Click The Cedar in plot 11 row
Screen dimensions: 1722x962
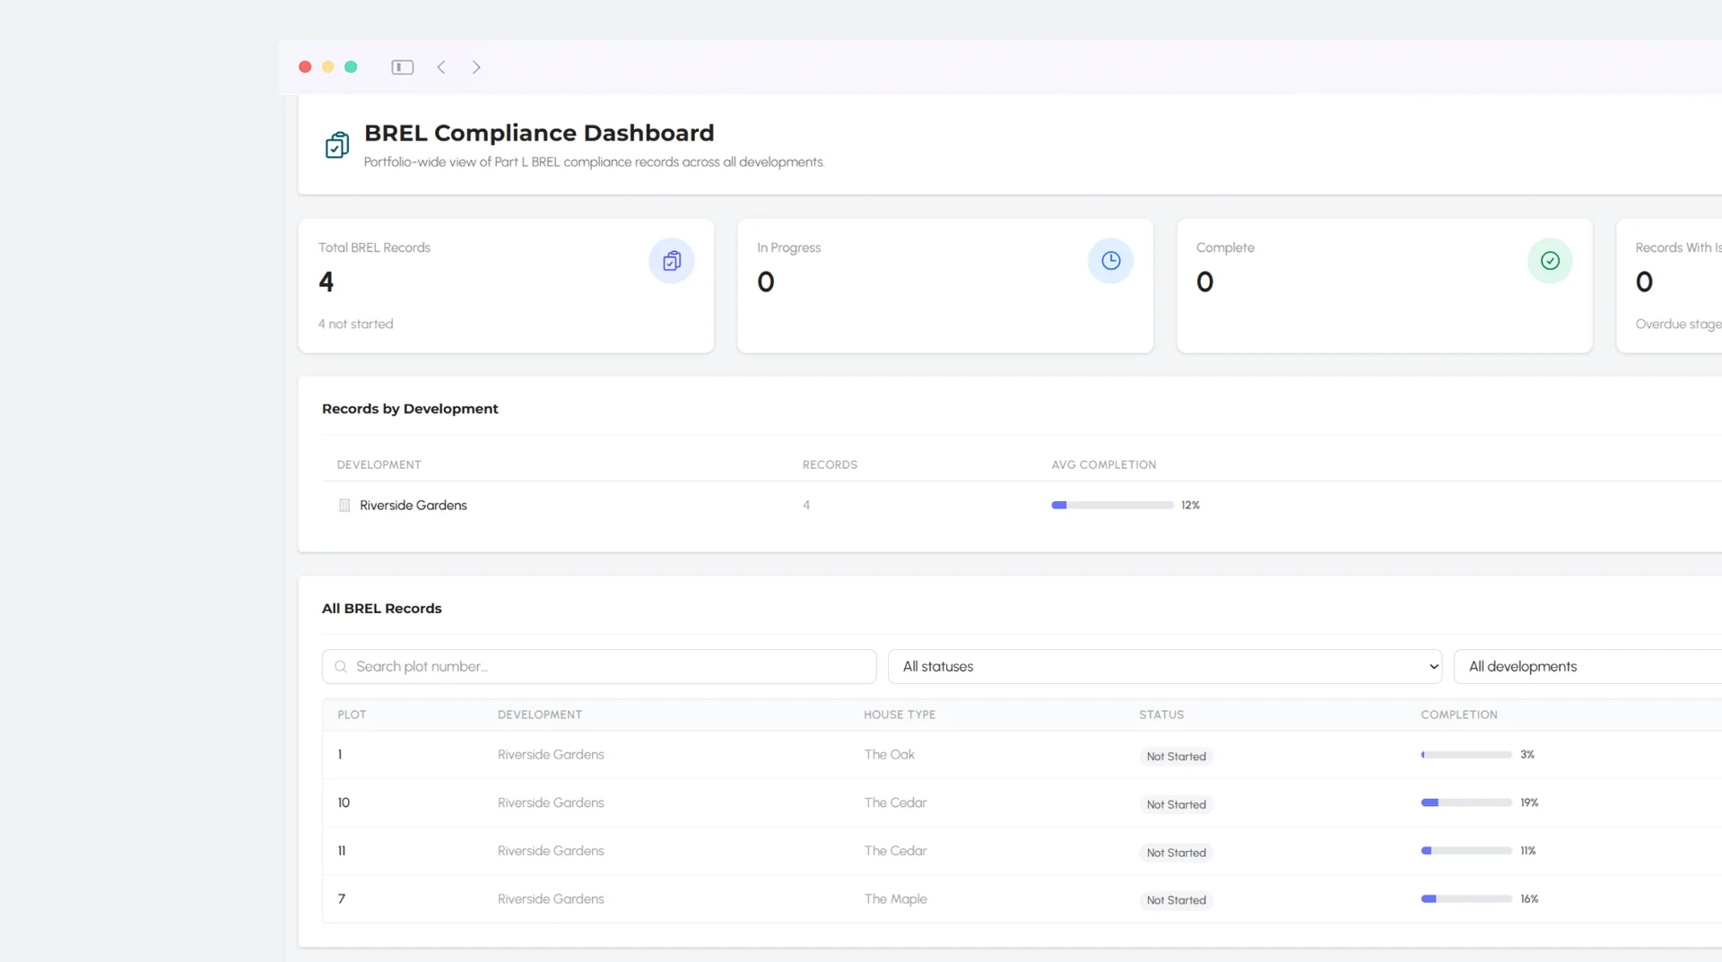(895, 851)
